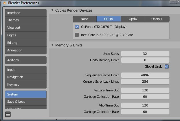Image resolution: width=180 pixels, height=121 pixels.
Task: Enable GeForce GTX 1070 Ti device checkbox
Action: click(x=77, y=27)
